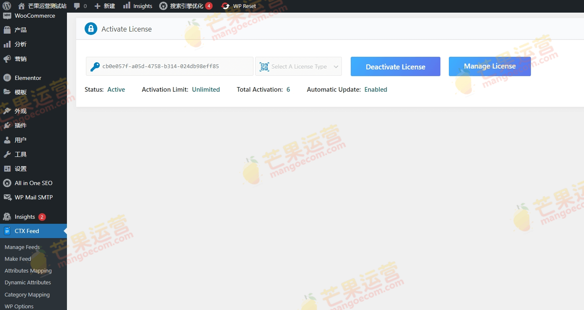Screen dimensions: 584x310
Task: Open the 搜索引擎优化 admin bar menu
Action: point(186,6)
